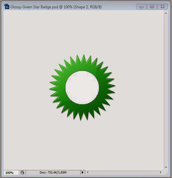This screenshot has width=172, height=178.
Task: Click the Photoshop document icon in title bar
Action: pyautogui.click(x=7, y=7)
